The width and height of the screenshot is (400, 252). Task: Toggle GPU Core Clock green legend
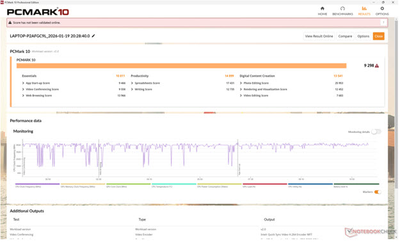[x=128, y=185]
